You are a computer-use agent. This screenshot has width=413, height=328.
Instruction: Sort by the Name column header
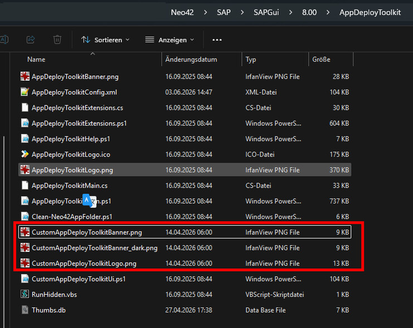36,60
